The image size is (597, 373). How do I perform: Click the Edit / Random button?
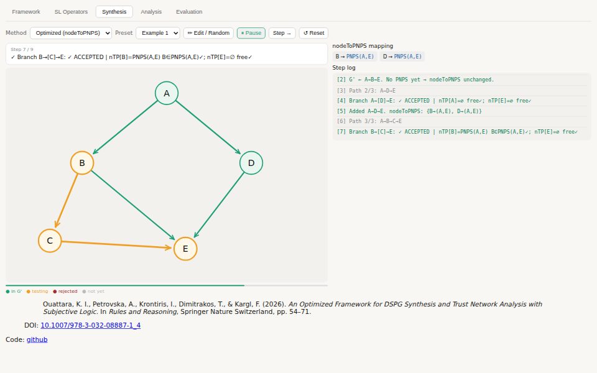[208, 33]
